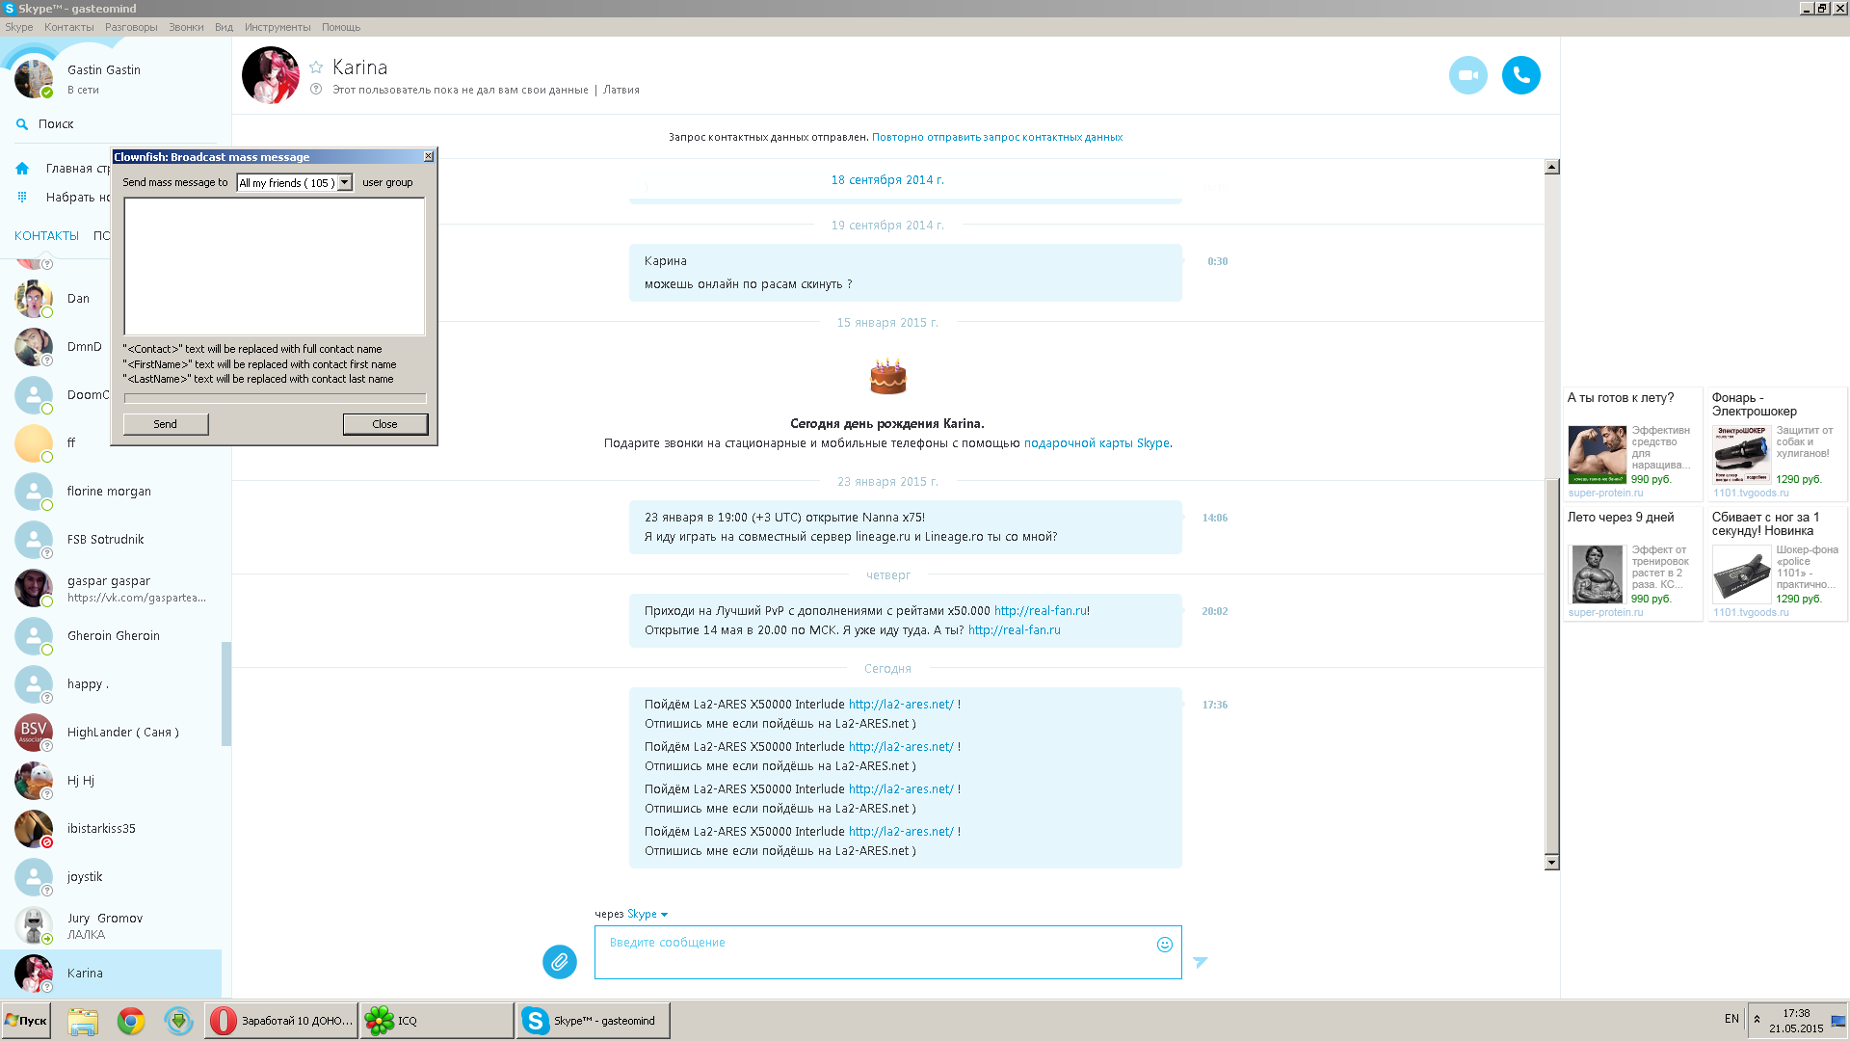
Task: Click the resend contact request link
Action: [996, 137]
